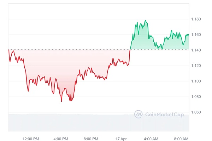This screenshot has width=212, height=141.
Task: Click the CoinMarketCap logo icon
Action: click(139, 114)
